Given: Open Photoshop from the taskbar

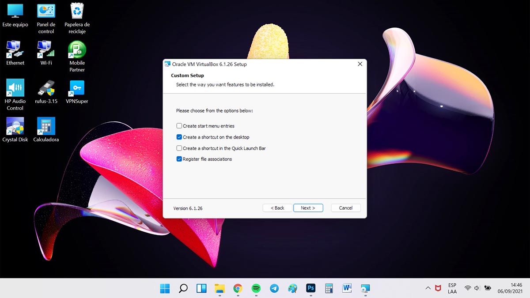Looking at the screenshot, I should [311, 288].
